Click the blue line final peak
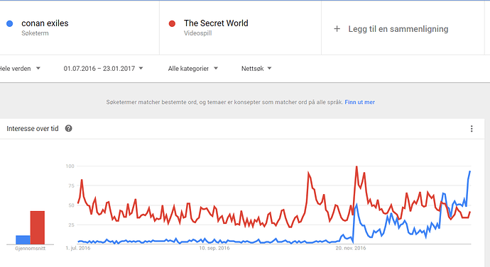The width and height of the screenshot is (490, 267). (469, 171)
